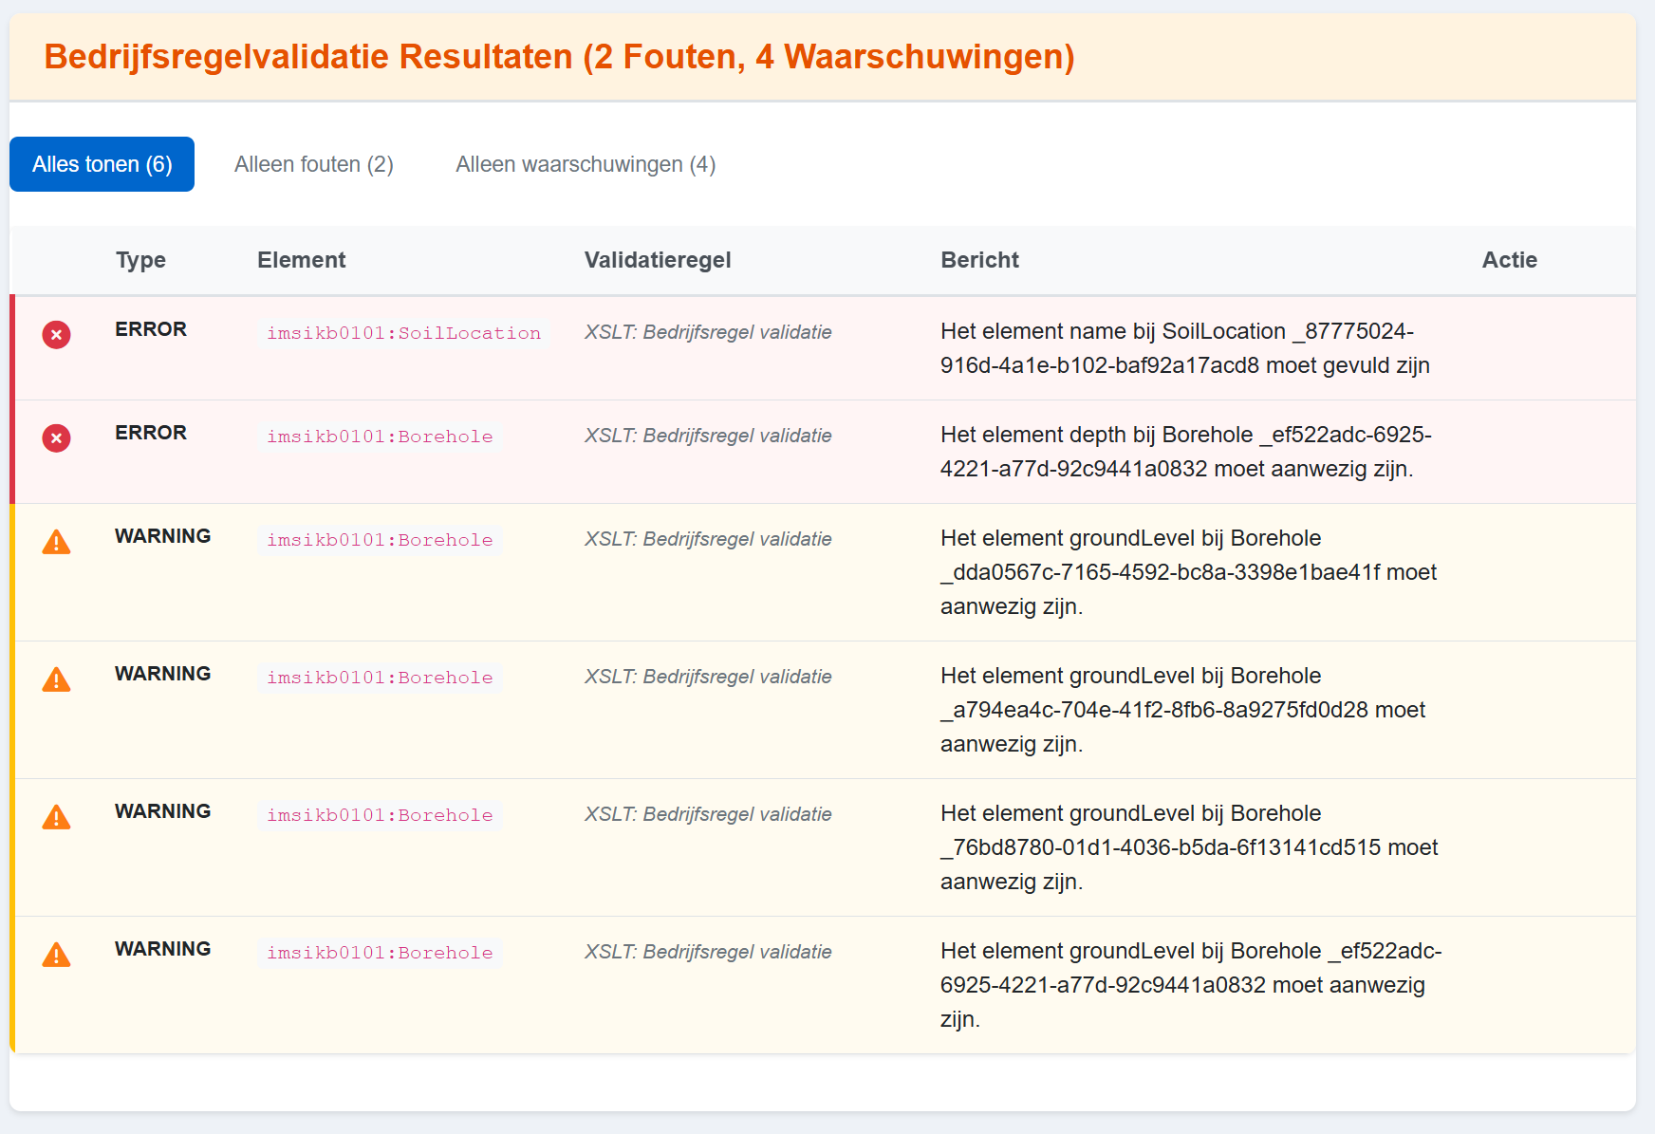Click the Actie column header
Image resolution: width=1655 pixels, height=1134 pixels.
[1509, 260]
